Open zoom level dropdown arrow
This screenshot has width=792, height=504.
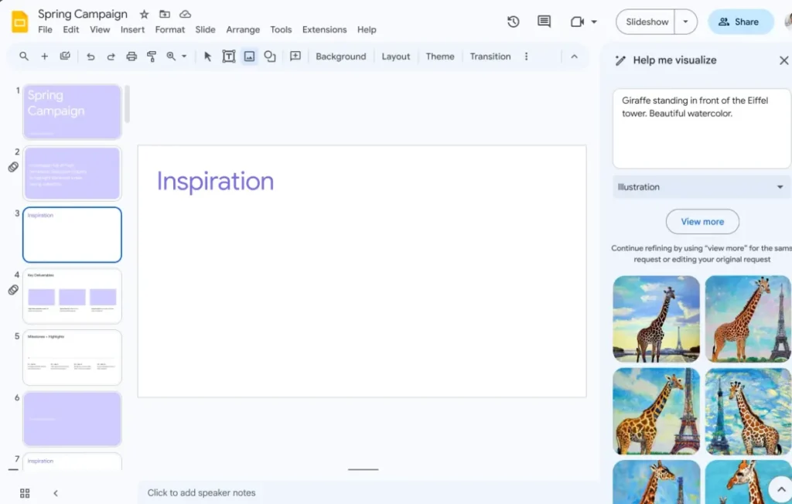tap(184, 56)
